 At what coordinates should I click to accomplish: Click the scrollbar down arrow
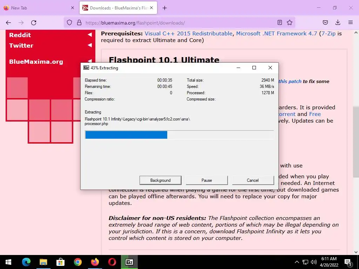[356, 252]
